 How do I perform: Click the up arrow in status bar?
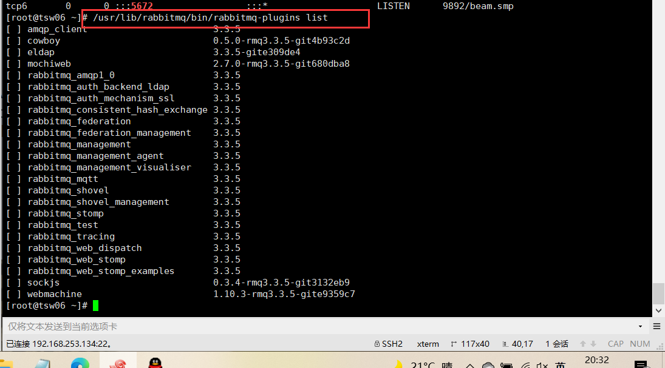583,344
